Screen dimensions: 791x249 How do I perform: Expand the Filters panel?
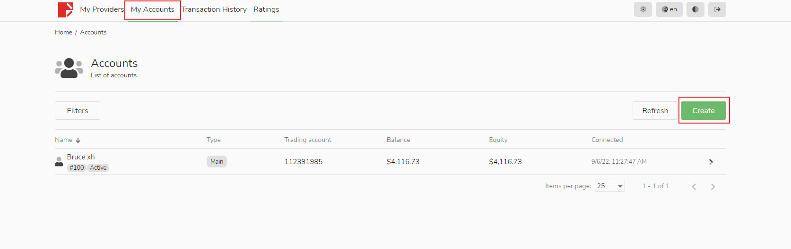pos(78,111)
